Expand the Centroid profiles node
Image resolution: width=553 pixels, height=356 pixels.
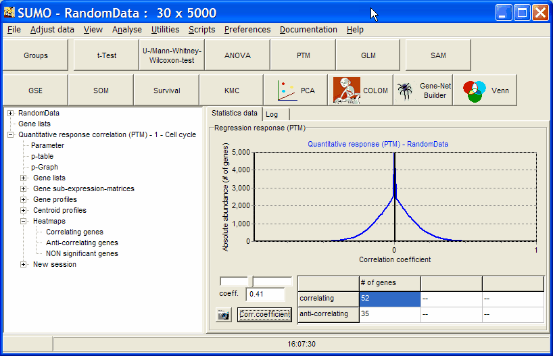click(x=23, y=211)
